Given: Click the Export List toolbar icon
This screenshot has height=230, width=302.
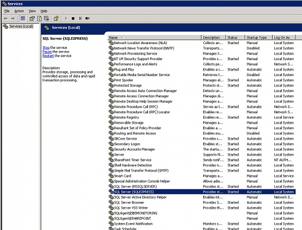Looking at the screenshot, I should click(46, 19).
